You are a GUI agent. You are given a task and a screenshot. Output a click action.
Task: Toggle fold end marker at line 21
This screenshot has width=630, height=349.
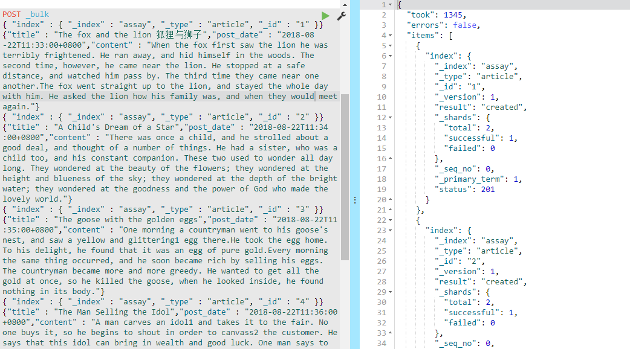tap(391, 210)
